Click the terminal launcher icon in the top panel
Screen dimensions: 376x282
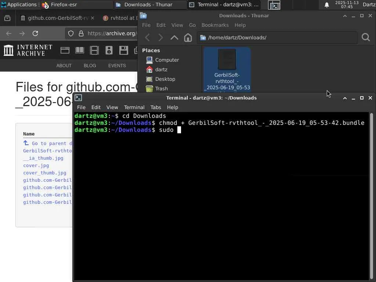point(274,5)
